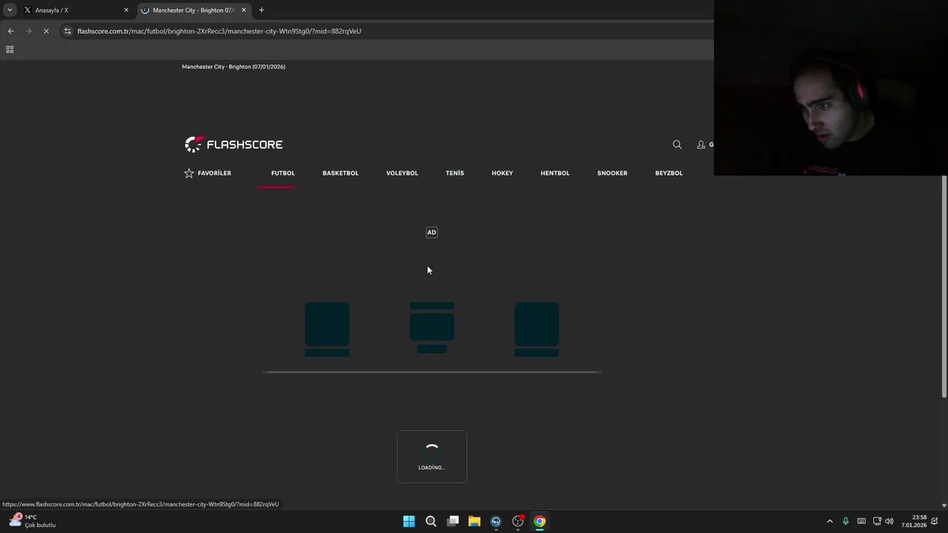Image resolution: width=948 pixels, height=533 pixels.
Task: Open the notification center icon
Action: click(x=935, y=521)
